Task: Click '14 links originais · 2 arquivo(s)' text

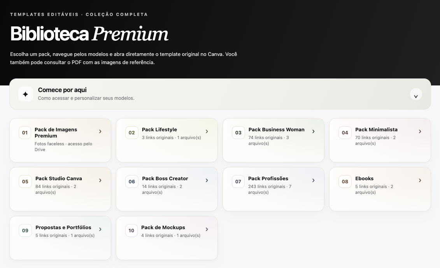Action: 162,189
